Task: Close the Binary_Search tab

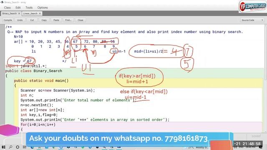Action: (x=19, y=13)
